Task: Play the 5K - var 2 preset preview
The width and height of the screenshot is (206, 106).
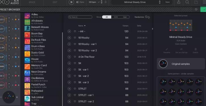Action: click(69, 76)
